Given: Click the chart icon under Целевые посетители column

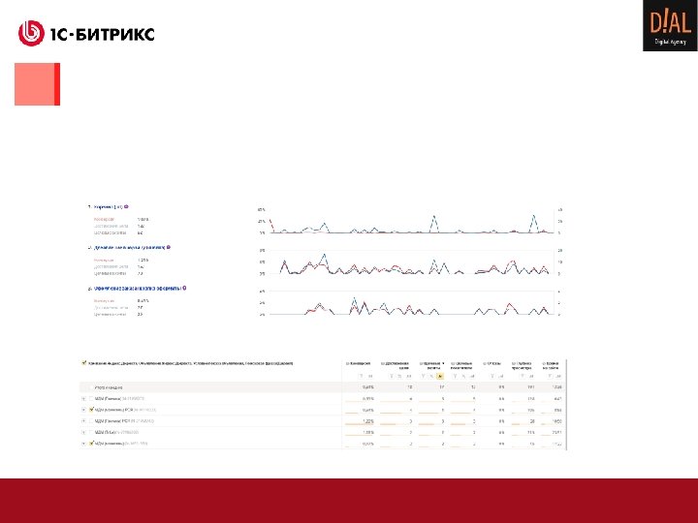Looking at the screenshot, I should pos(472,376).
